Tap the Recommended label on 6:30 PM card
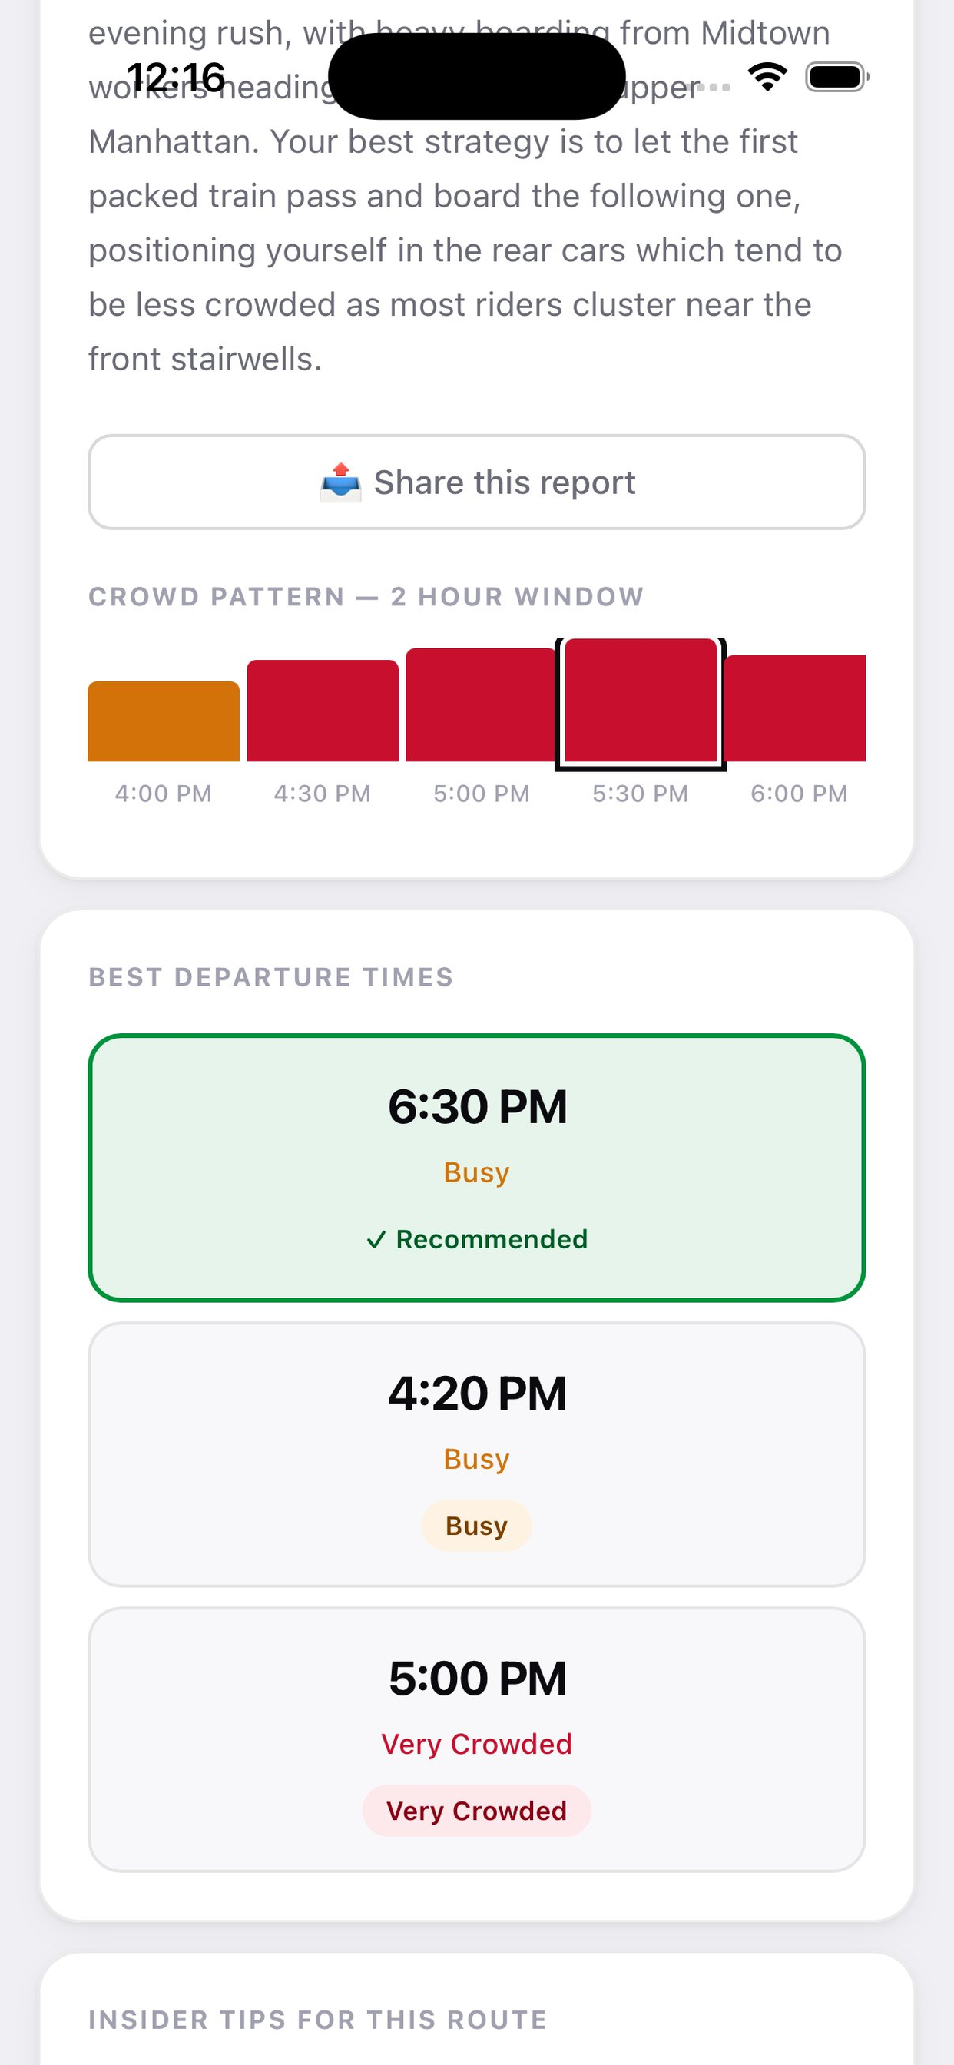 point(492,1239)
